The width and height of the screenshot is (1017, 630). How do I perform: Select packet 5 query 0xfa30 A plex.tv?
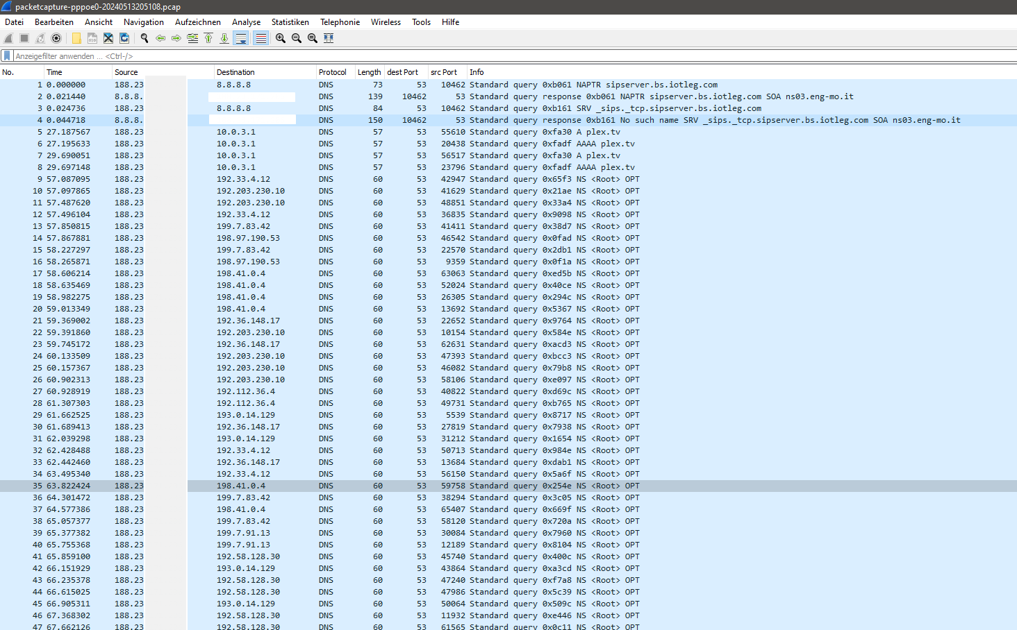pyautogui.click(x=508, y=132)
